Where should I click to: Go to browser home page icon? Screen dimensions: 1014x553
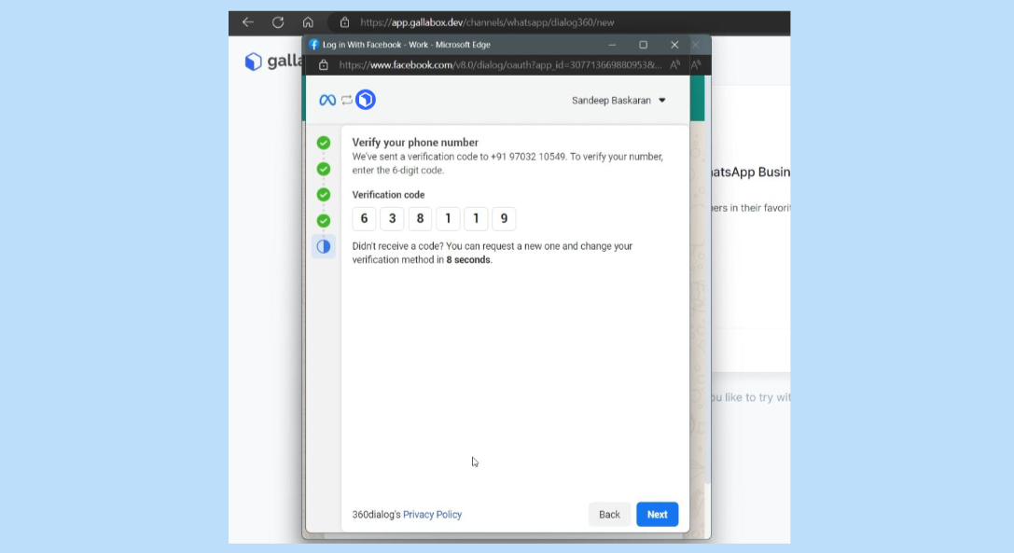308,22
